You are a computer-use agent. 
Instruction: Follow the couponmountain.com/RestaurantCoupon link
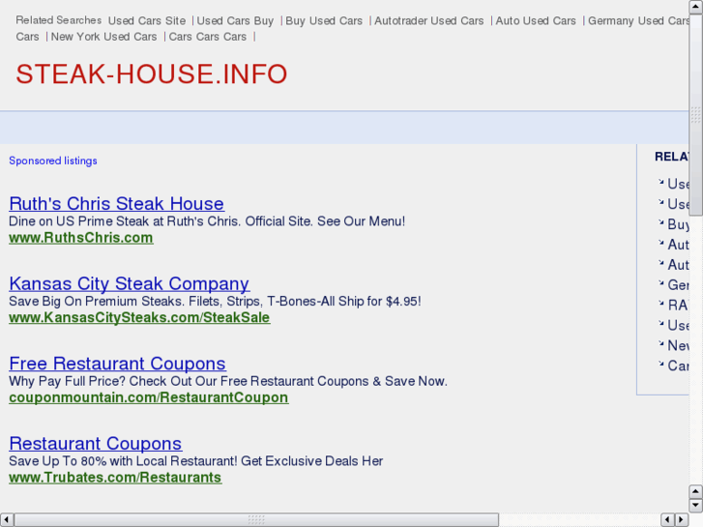click(x=149, y=397)
